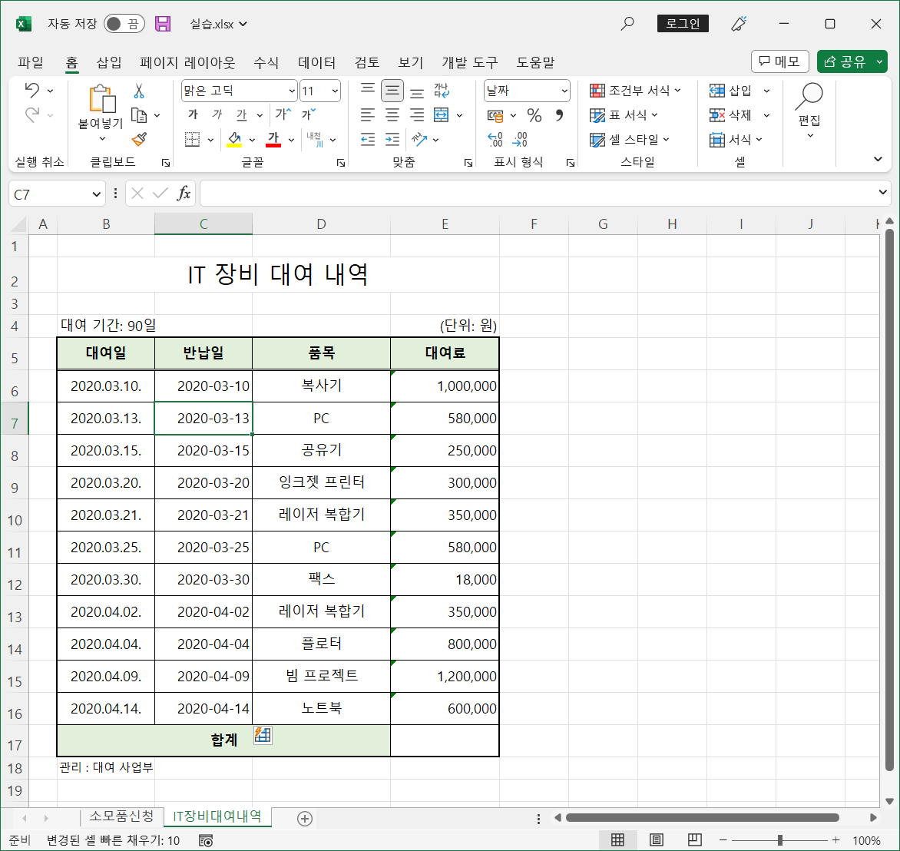Screen dimensions: 900x851
Task: Toggle Italic (가) formatting
Action: point(217,115)
